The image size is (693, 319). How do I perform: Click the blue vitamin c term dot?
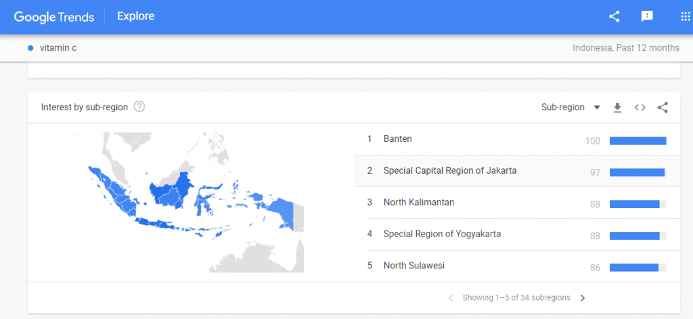pyautogui.click(x=30, y=48)
